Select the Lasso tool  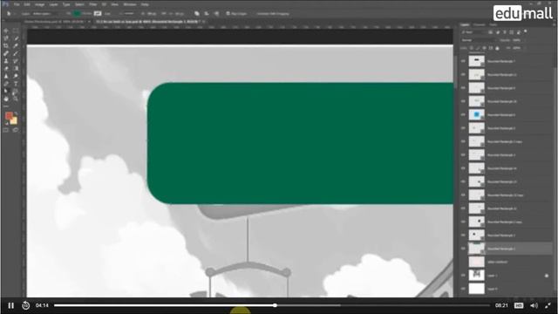tap(6, 38)
